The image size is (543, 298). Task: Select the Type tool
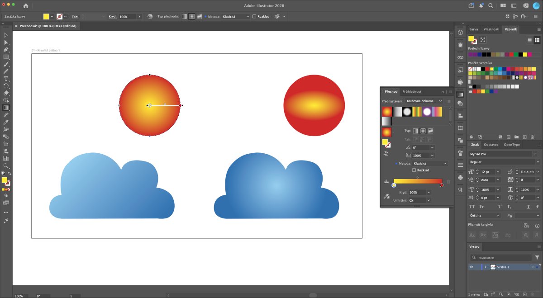6,79
